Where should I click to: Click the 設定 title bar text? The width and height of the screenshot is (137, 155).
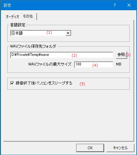pyautogui.click(x=7, y=5)
